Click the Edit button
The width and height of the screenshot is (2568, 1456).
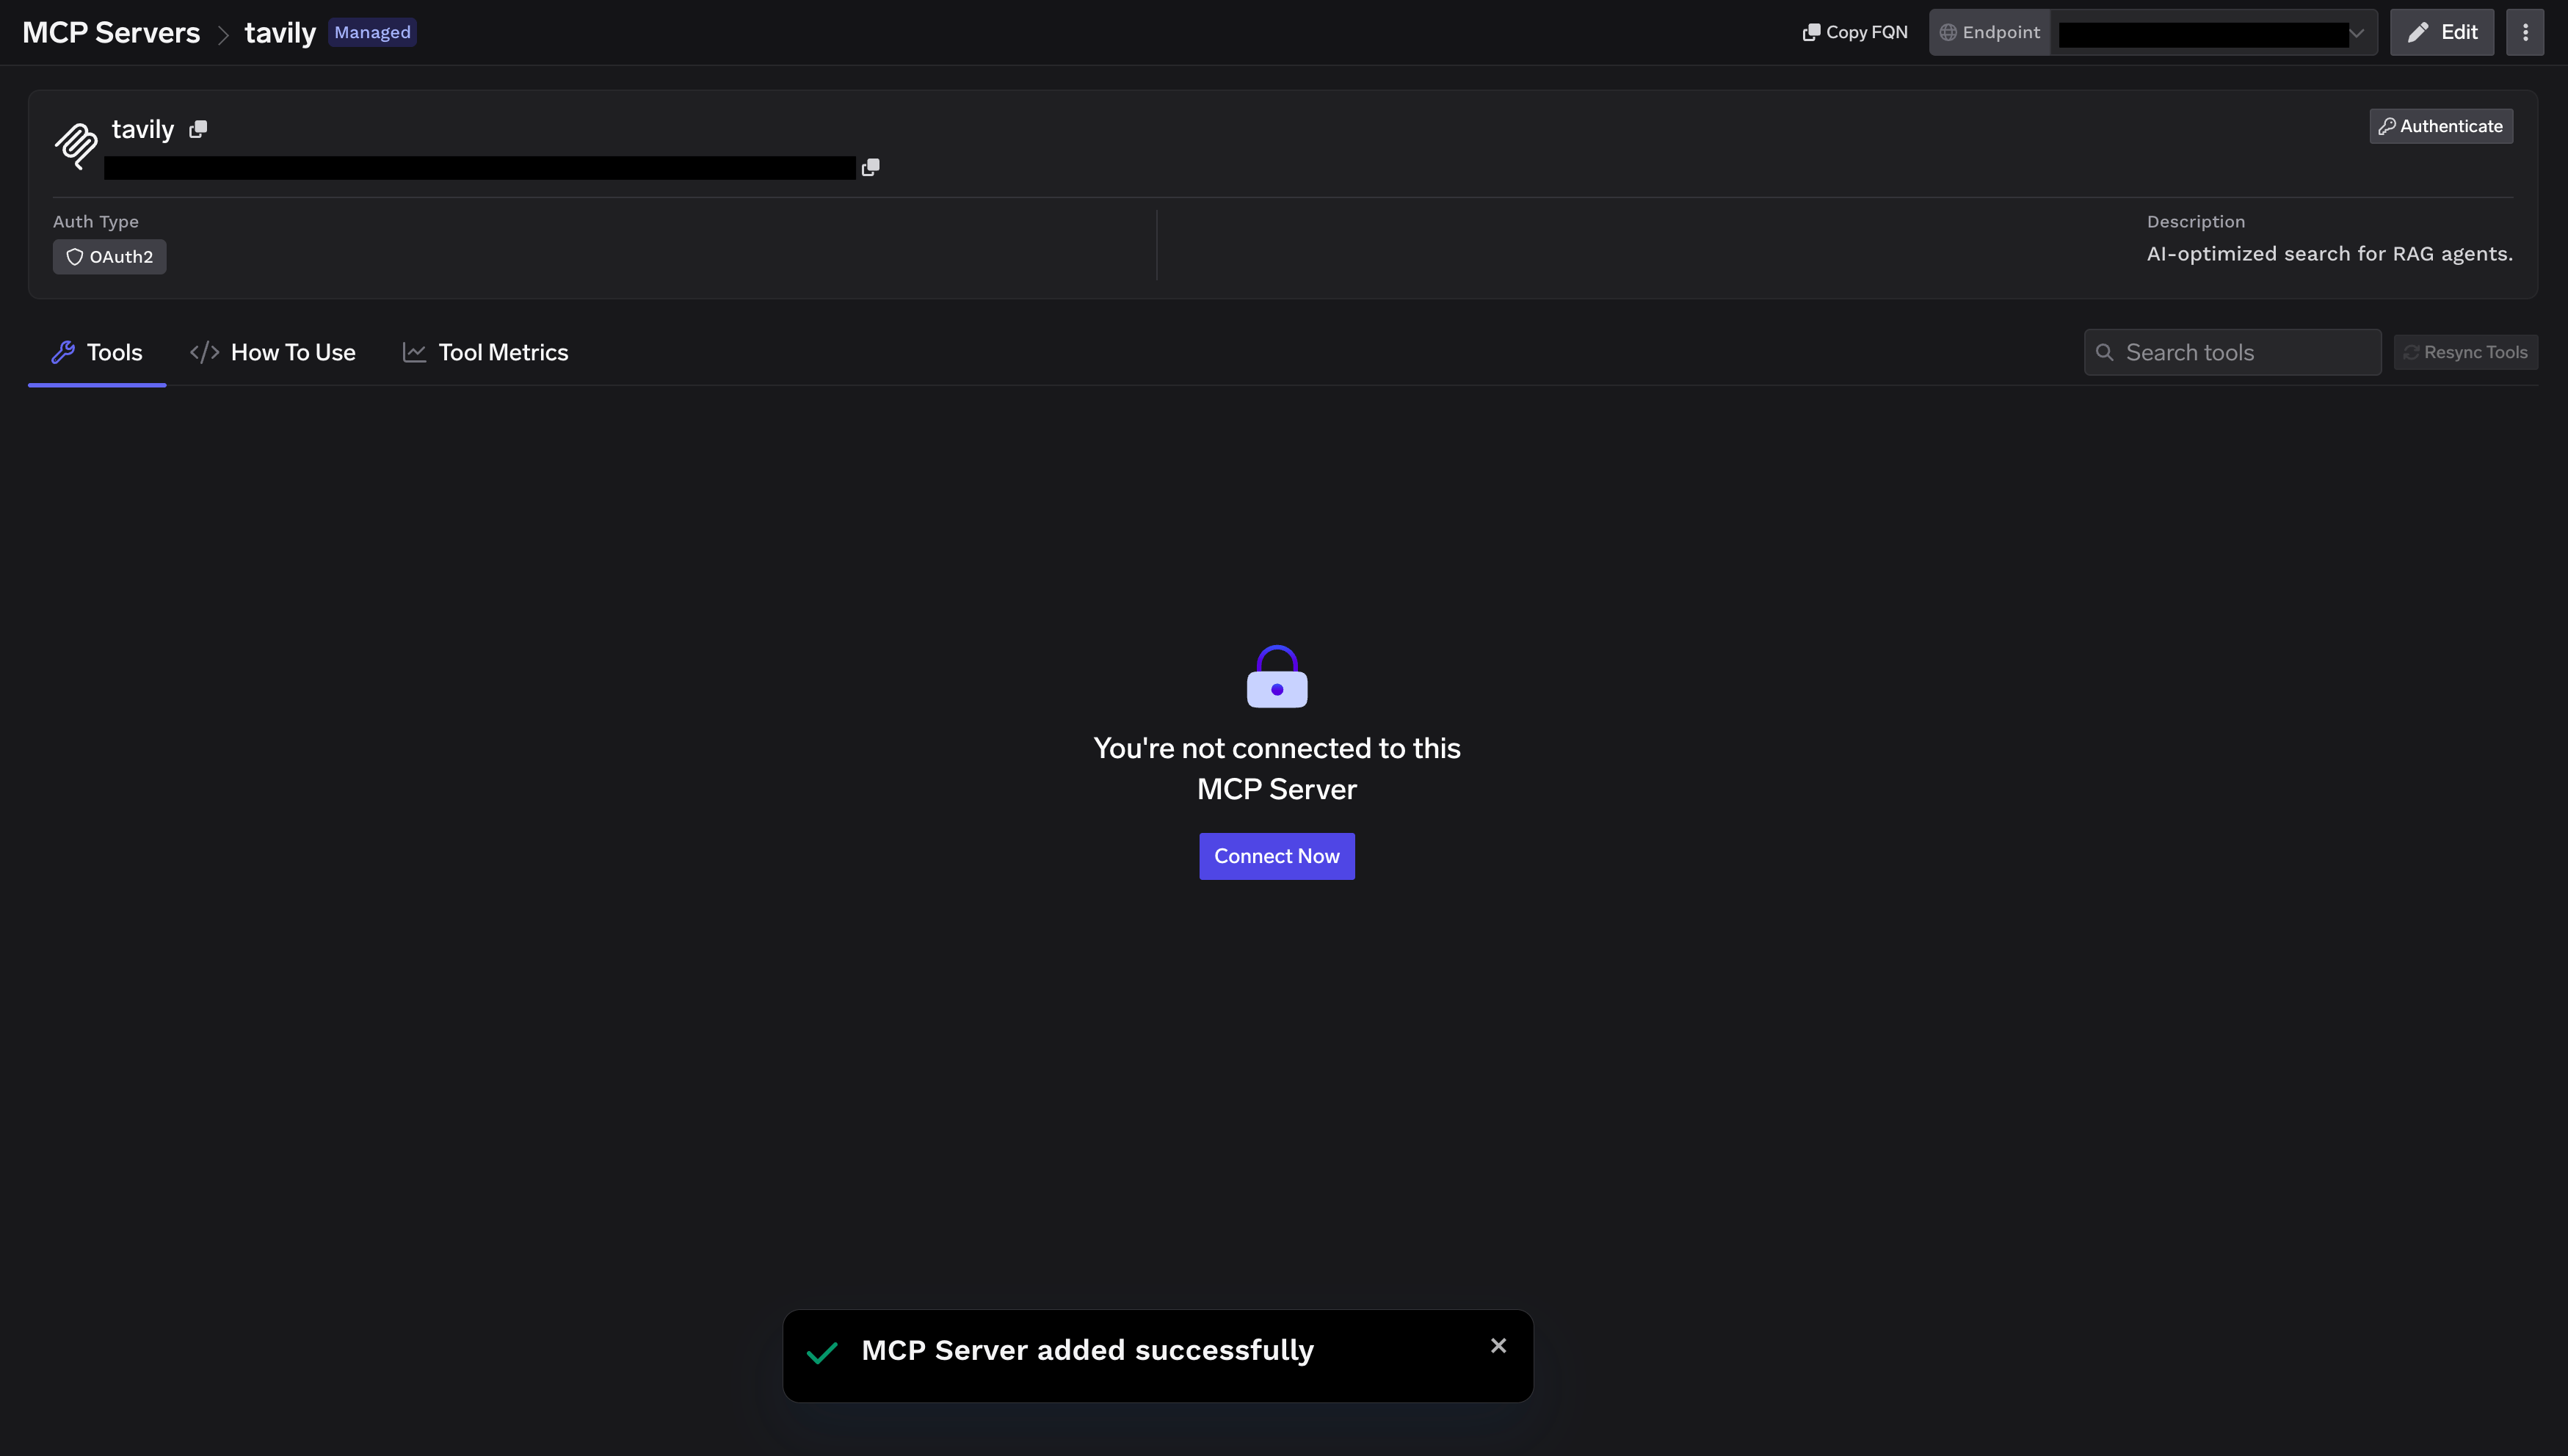point(2442,32)
